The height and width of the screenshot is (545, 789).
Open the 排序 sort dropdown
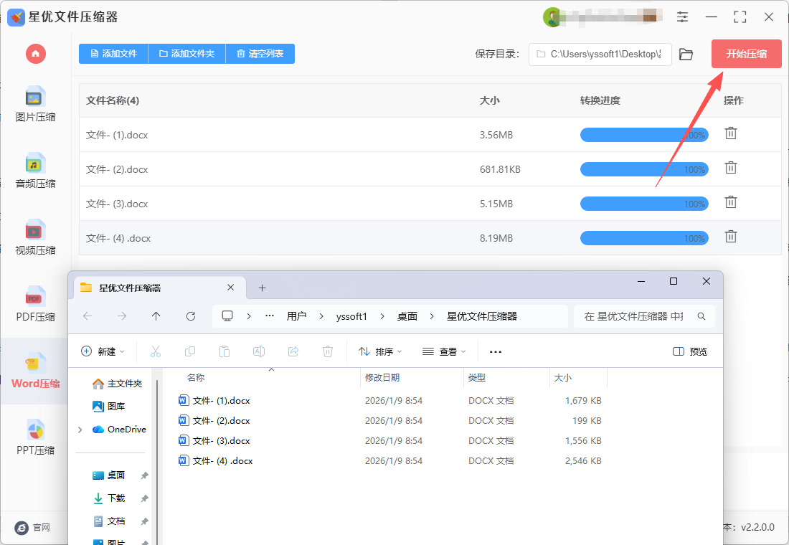(x=380, y=351)
